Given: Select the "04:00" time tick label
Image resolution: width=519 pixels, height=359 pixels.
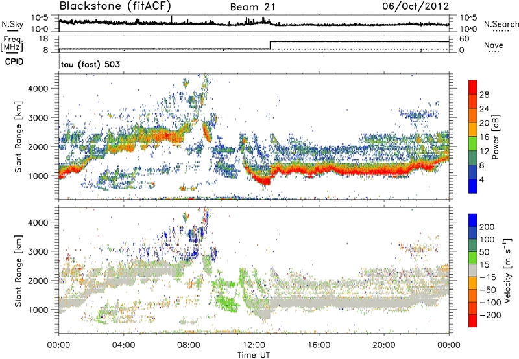Looking at the screenshot, I should 123,345.
